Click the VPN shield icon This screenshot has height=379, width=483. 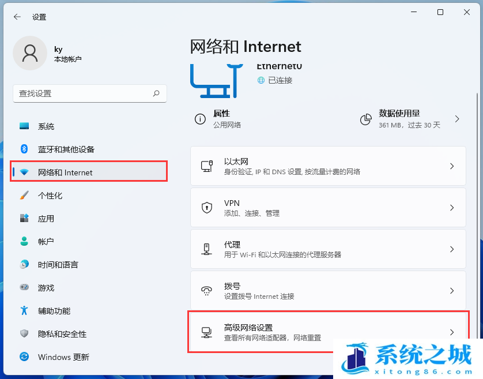pyautogui.click(x=206, y=208)
